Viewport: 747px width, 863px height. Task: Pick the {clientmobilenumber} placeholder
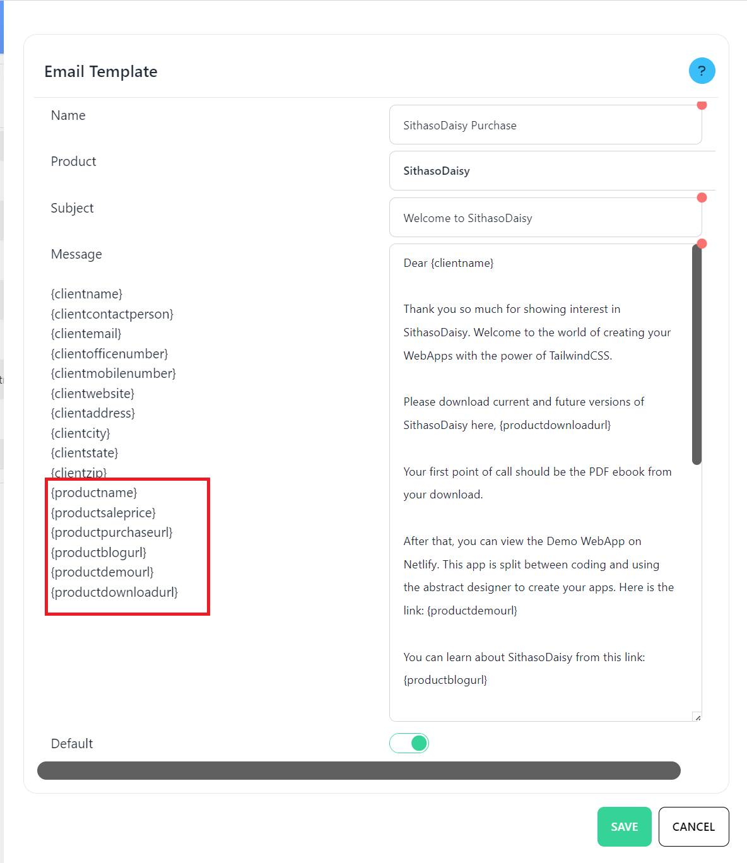(113, 373)
